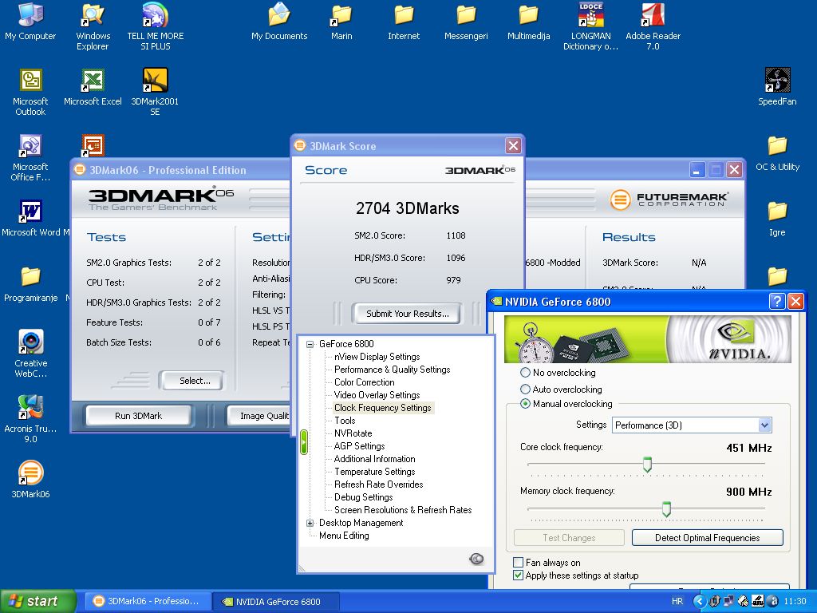This screenshot has height=613, width=817.
Task: Open NVRotate tree item
Action: pyautogui.click(x=353, y=433)
